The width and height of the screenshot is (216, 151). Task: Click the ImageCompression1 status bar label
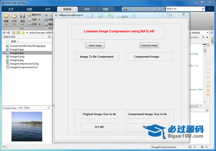pos(164,147)
